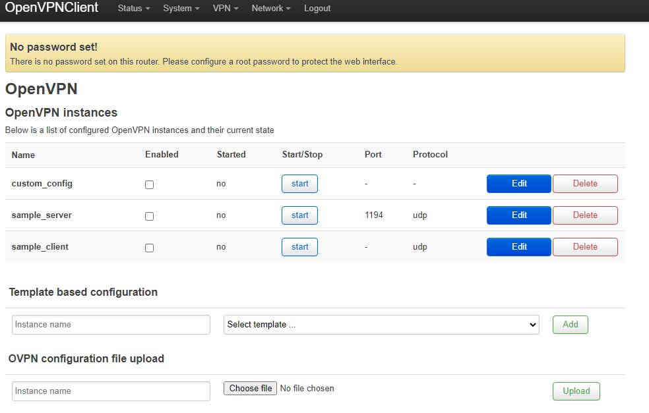Enable the sample_server instance checkbox

pyautogui.click(x=150, y=216)
